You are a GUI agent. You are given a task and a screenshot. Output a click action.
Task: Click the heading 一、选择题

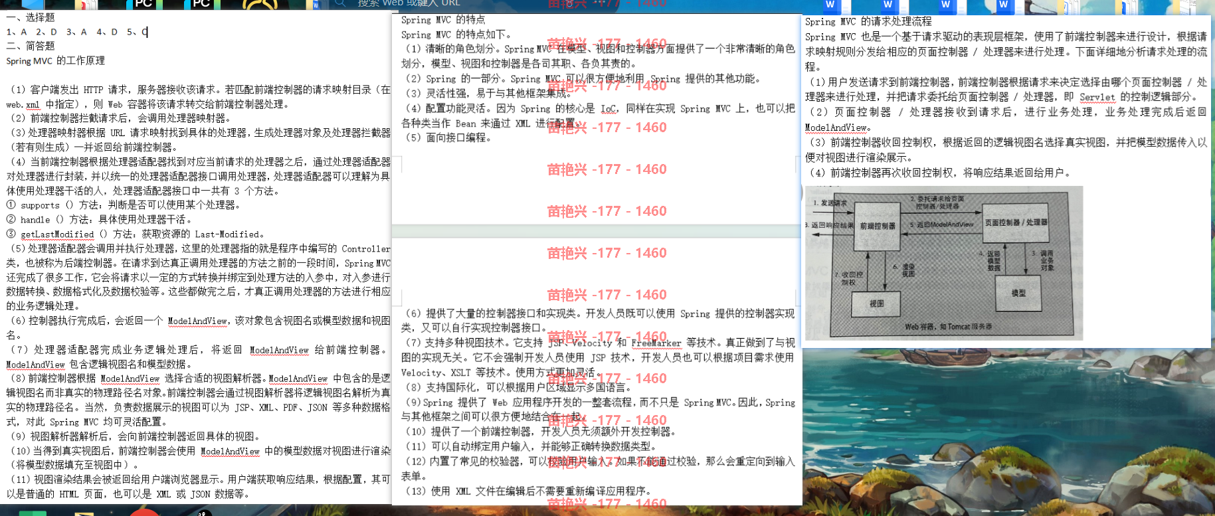(x=31, y=17)
